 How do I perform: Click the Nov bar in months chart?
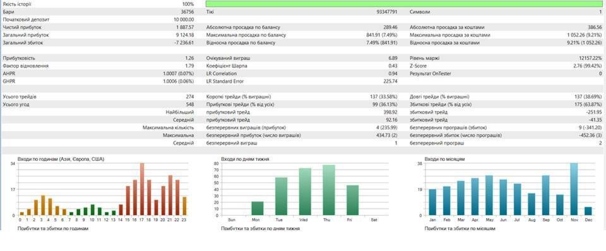pos(574,189)
